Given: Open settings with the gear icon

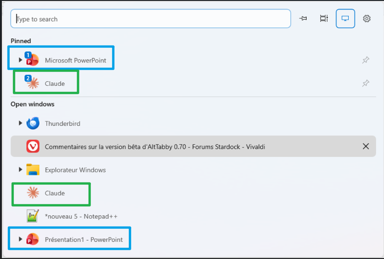Looking at the screenshot, I should pyautogui.click(x=367, y=19).
